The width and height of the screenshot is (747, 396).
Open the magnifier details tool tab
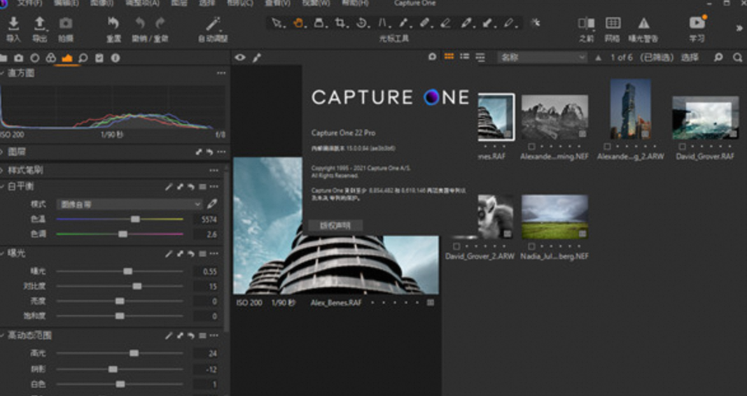coord(83,58)
